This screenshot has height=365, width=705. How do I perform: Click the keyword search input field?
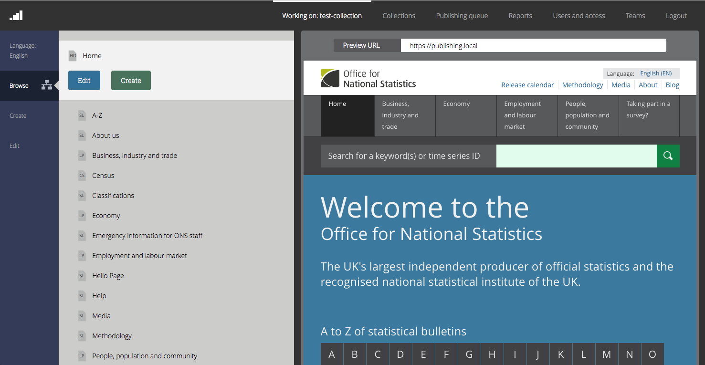tap(577, 156)
